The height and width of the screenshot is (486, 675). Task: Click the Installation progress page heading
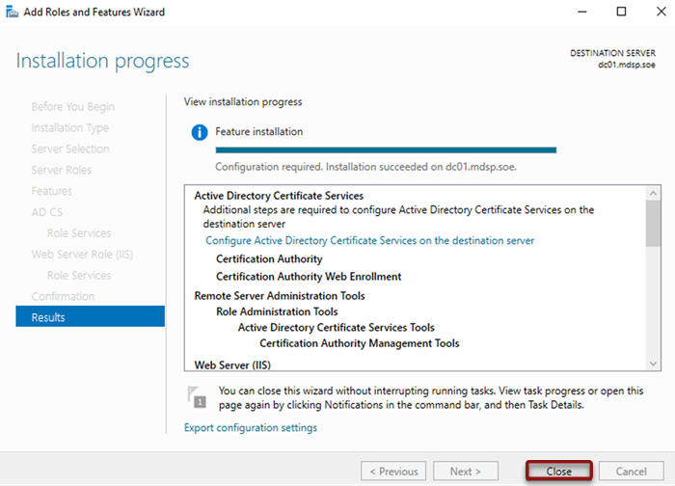102,61
